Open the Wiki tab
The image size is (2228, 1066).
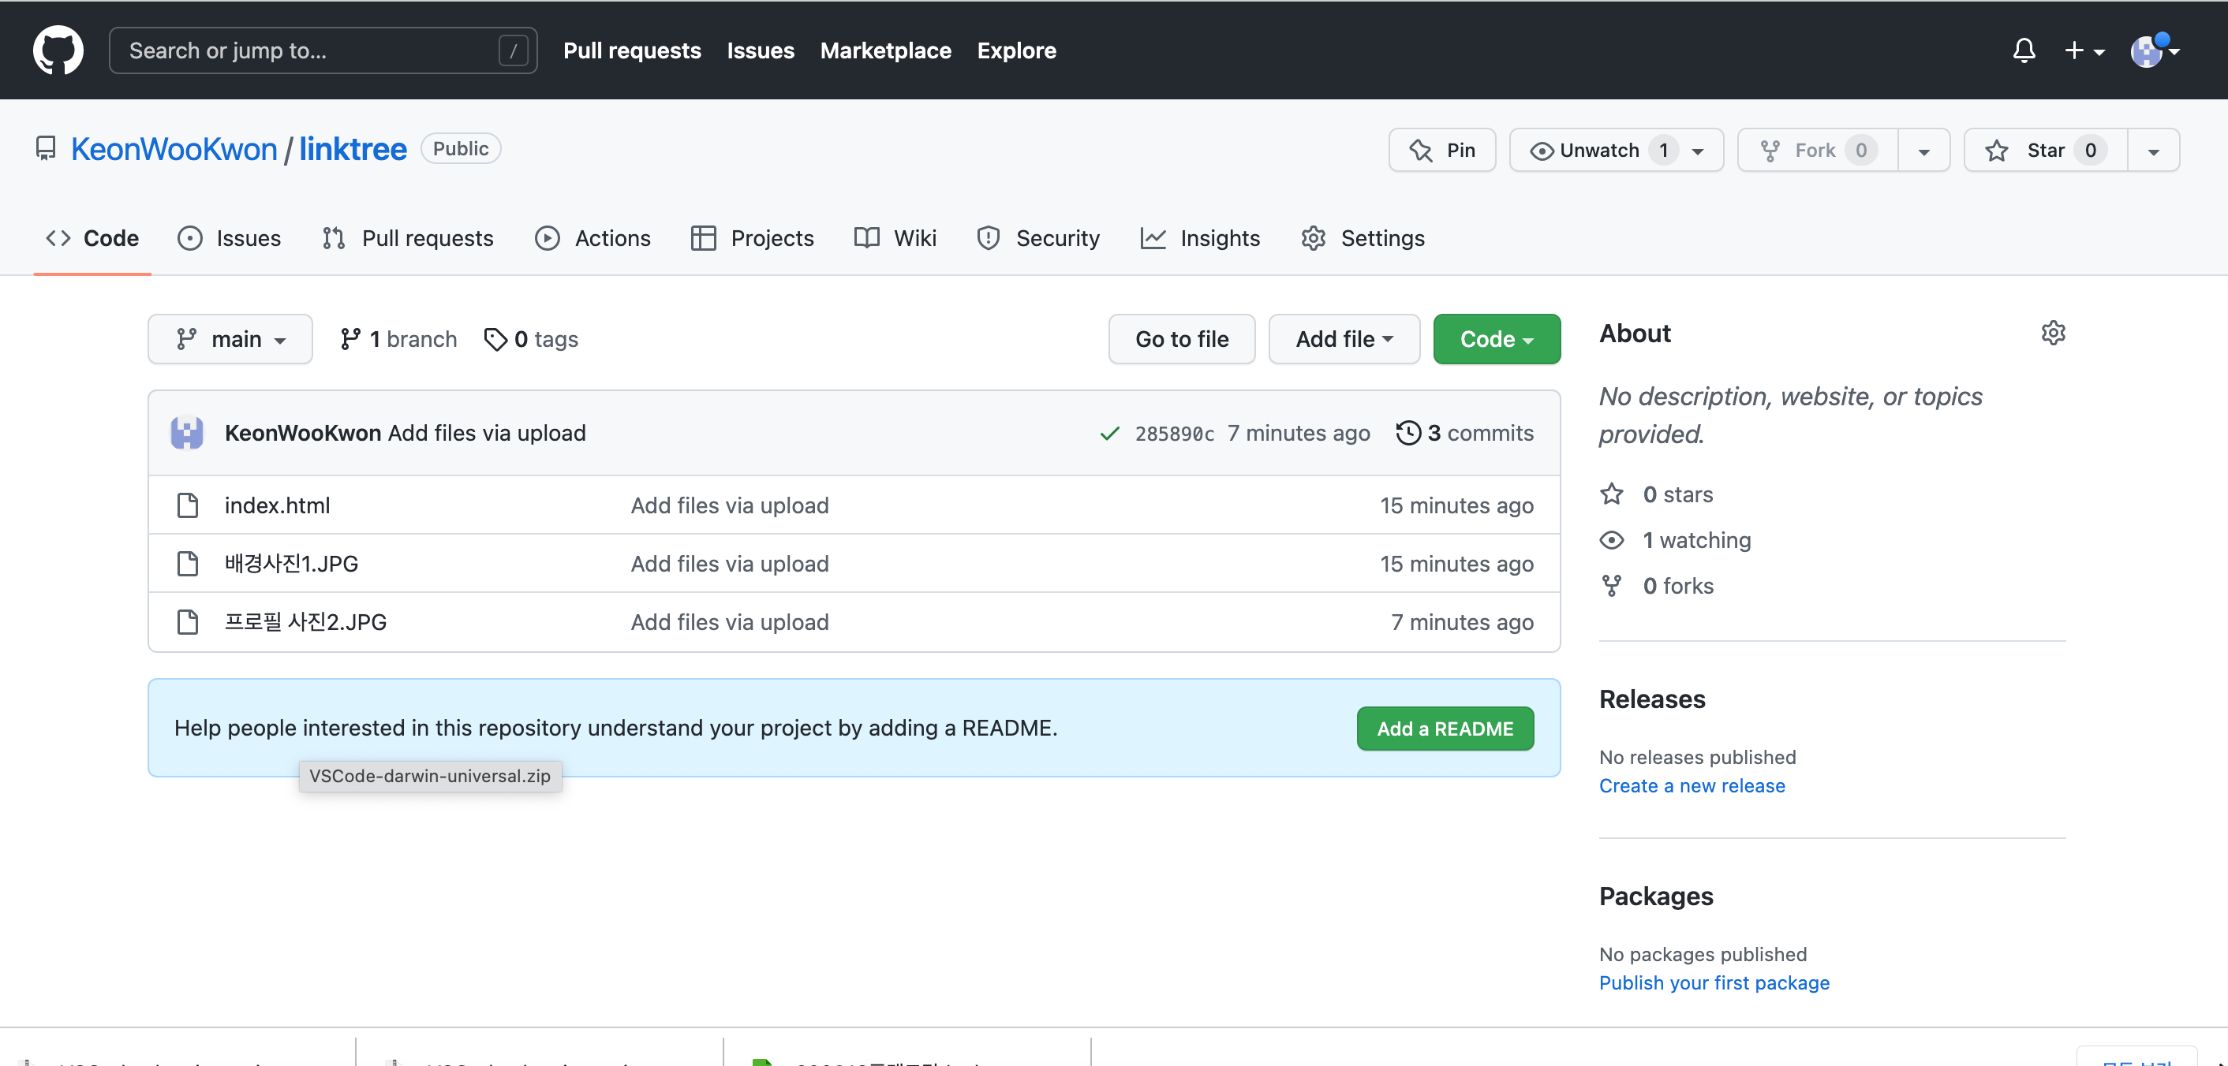895,238
